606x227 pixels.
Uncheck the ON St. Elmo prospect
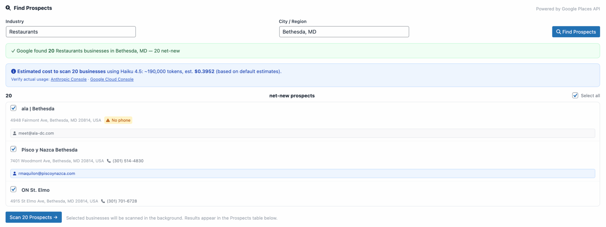13,189
